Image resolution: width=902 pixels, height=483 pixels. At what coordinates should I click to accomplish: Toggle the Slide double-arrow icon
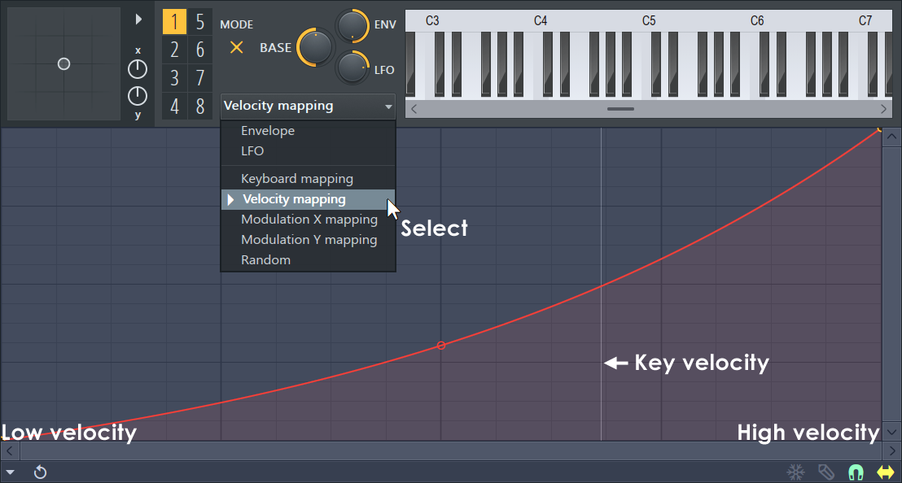tap(886, 472)
